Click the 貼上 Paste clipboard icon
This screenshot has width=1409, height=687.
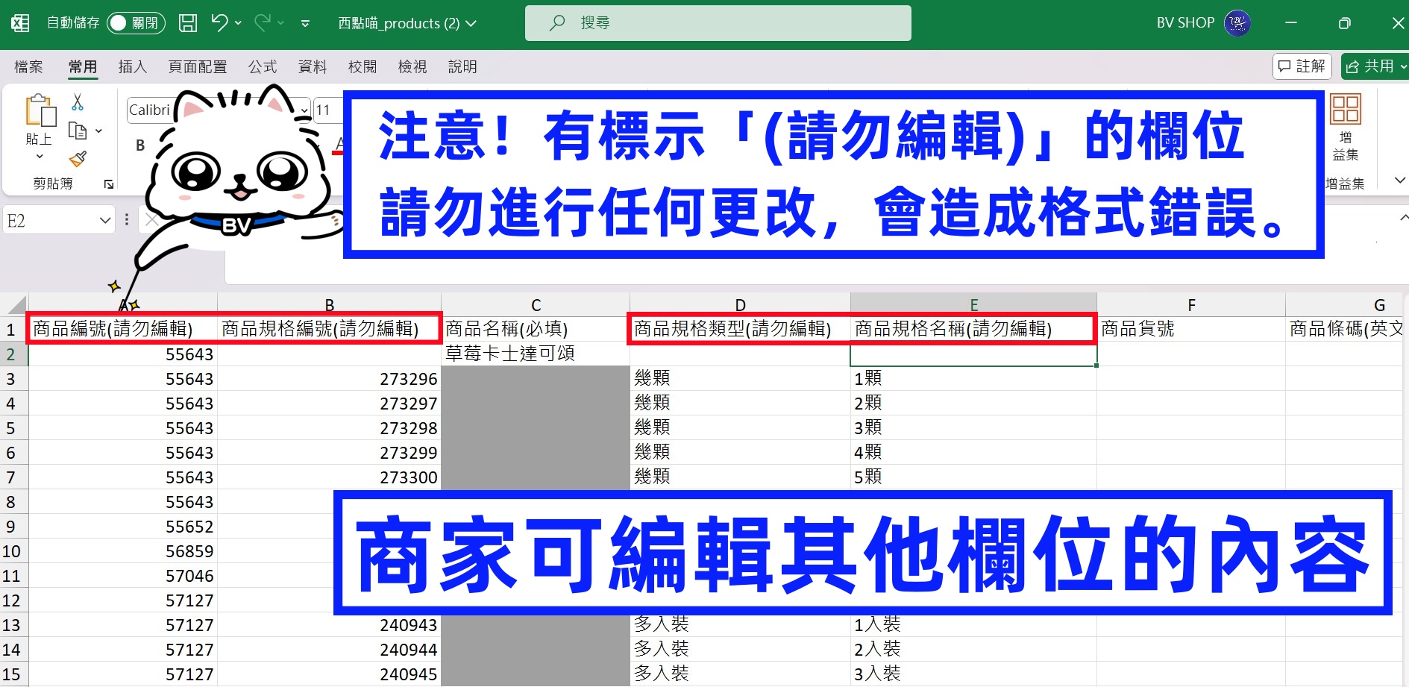point(40,110)
